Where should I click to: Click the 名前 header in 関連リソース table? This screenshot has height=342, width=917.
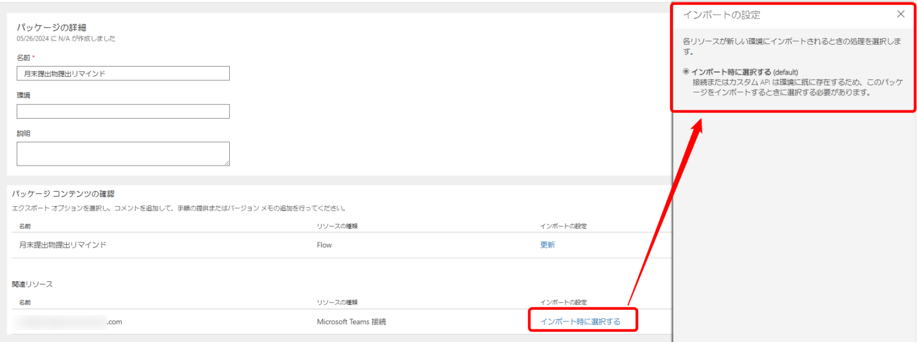point(25,303)
